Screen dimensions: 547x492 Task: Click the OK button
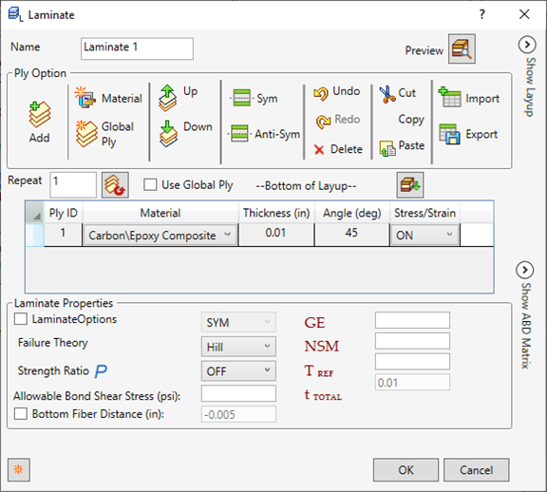click(x=406, y=469)
